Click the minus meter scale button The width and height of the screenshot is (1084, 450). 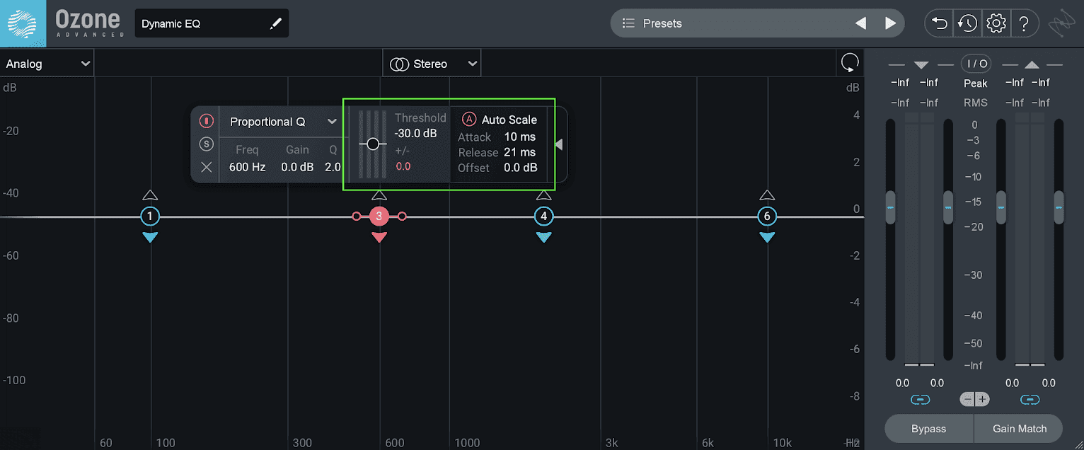968,400
